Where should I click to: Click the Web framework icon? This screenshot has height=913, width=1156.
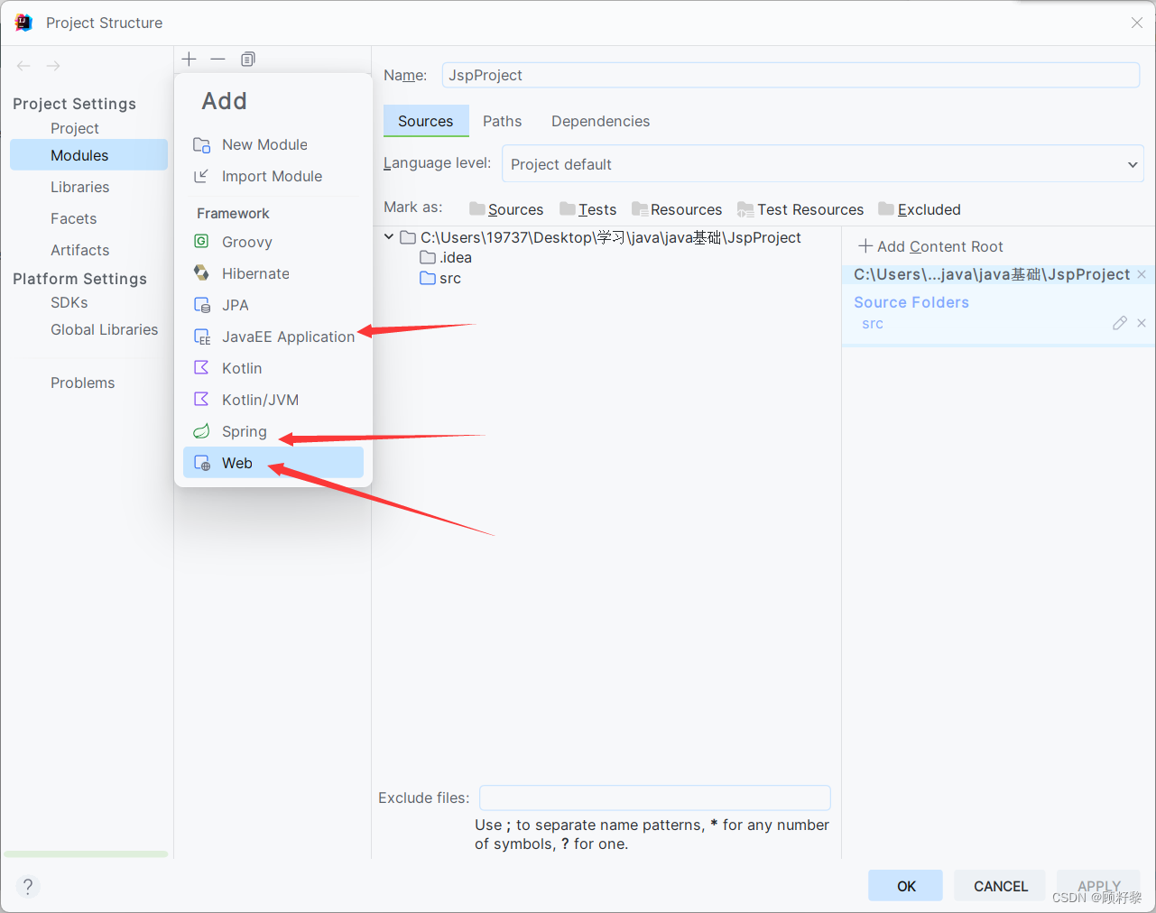pos(202,463)
